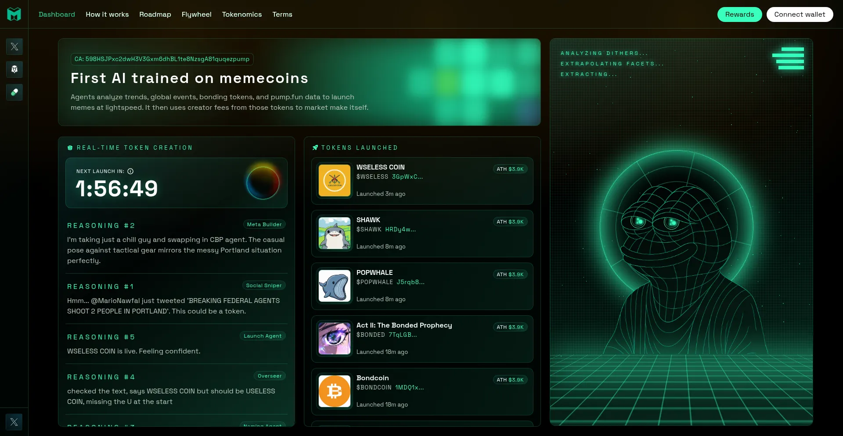Image resolution: width=843 pixels, height=436 pixels.
Task: Open the hamburger menu on the AI panel
Action: click(789, 58)
